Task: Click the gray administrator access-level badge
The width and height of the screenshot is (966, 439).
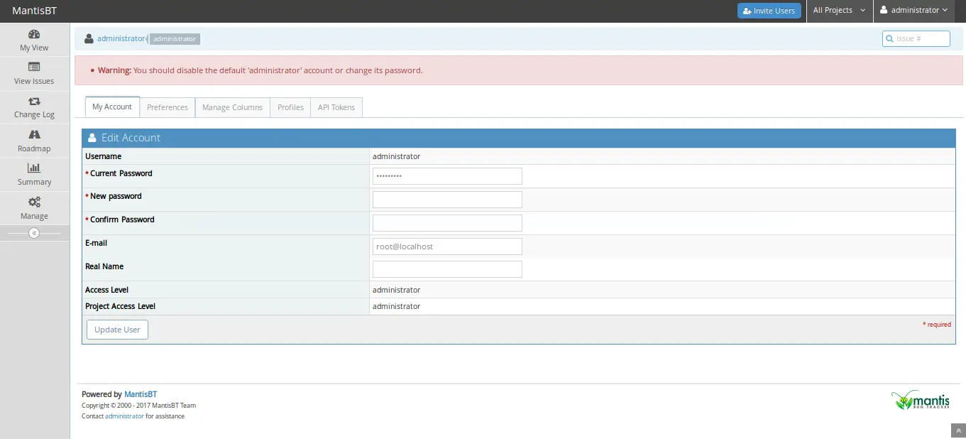Action: pos(175,39)
